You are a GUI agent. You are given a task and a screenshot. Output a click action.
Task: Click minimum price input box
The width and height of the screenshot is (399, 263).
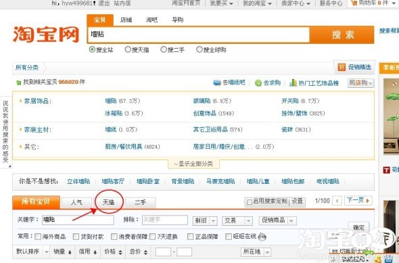pos(163,252)
